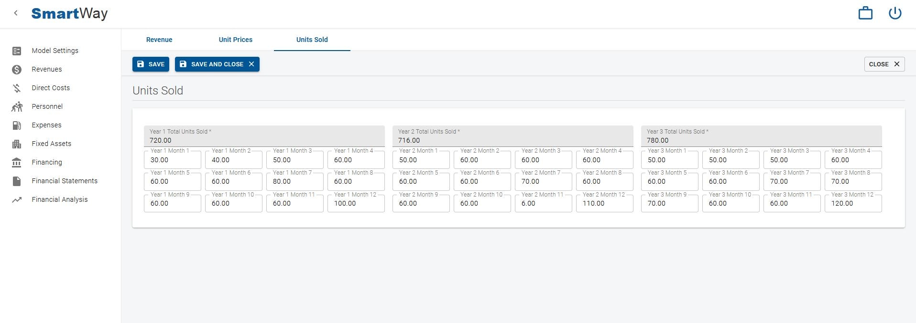Click the Financial Statements document icon
Image resolution: width=916 pixels, height=323 pixels.
[17, 181]
